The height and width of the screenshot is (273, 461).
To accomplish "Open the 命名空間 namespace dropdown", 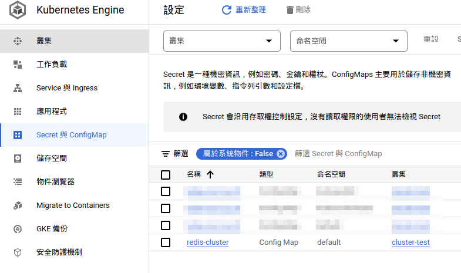I will pyautogui.click(x=349, y=41).
